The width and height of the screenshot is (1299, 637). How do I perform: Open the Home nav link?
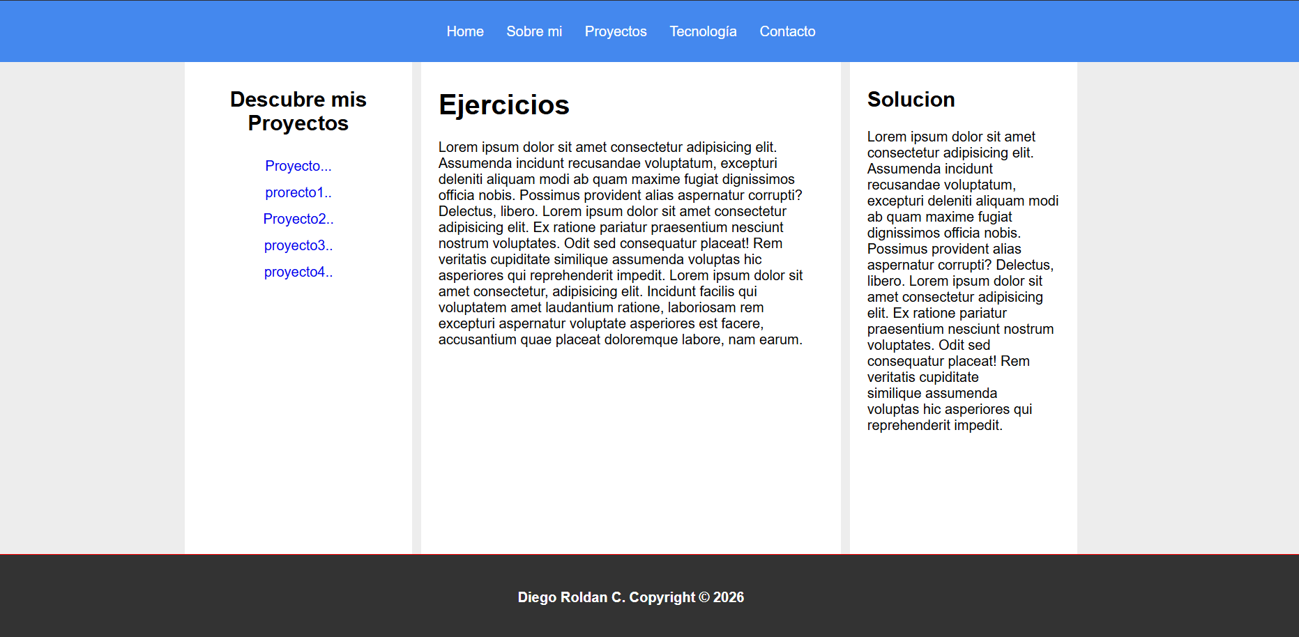(465, 31)
